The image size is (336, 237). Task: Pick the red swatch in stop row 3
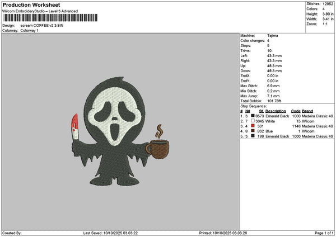click(253, 126)
